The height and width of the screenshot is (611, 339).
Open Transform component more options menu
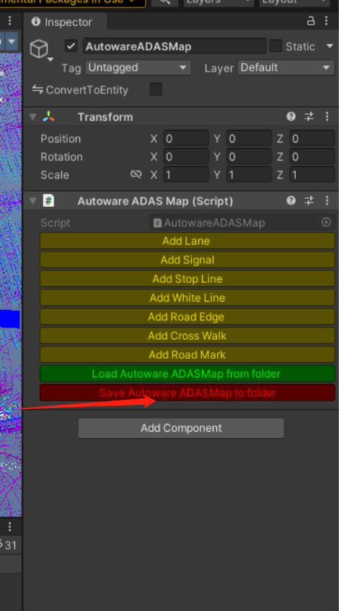(327, 116)
